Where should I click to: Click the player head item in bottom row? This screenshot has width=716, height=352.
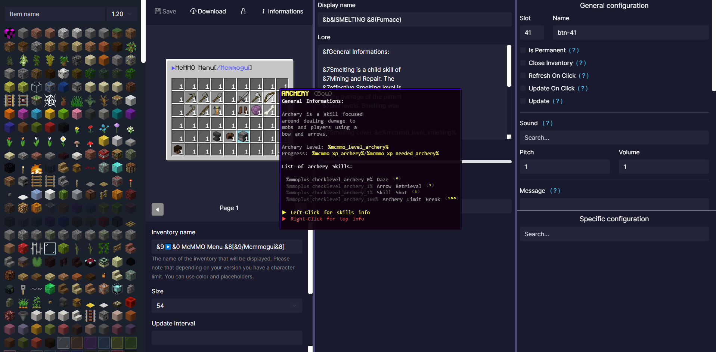coord(178,149)
